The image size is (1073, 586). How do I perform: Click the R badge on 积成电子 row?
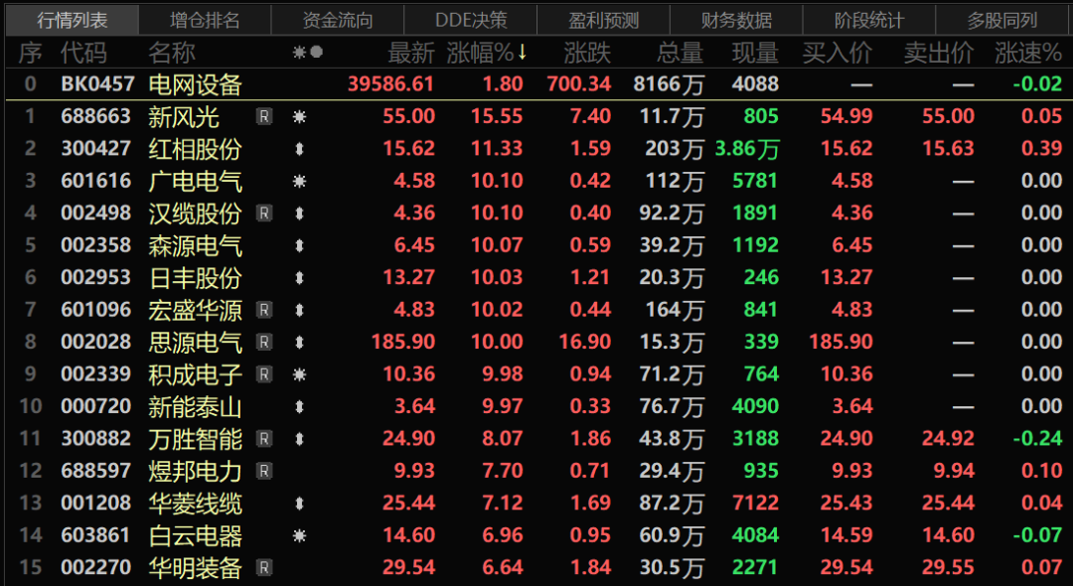[264, 374]
